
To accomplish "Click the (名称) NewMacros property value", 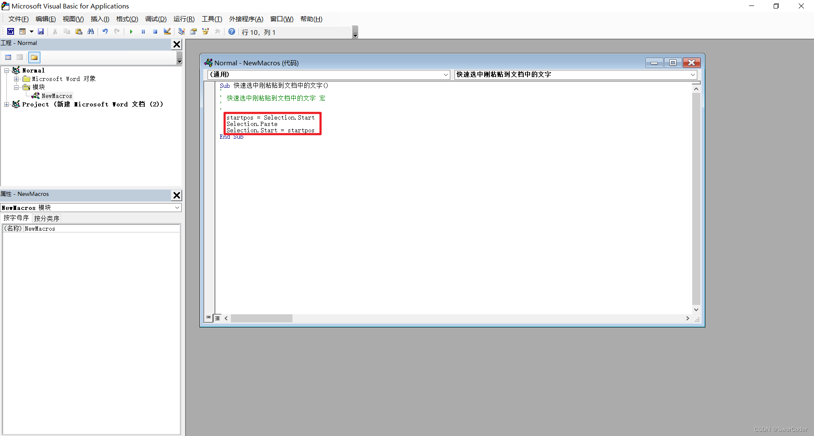I will tap(102, 229).
